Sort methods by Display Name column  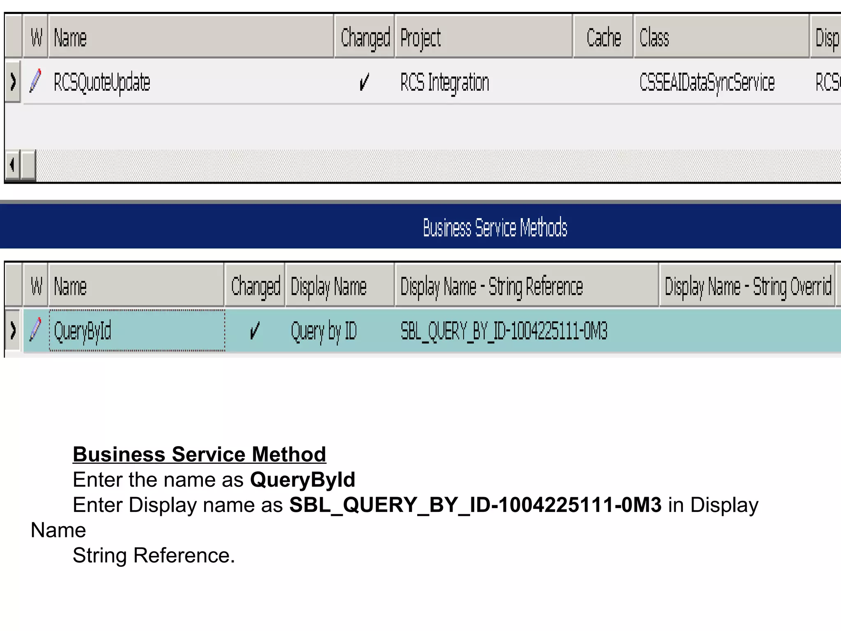(340, 286)
